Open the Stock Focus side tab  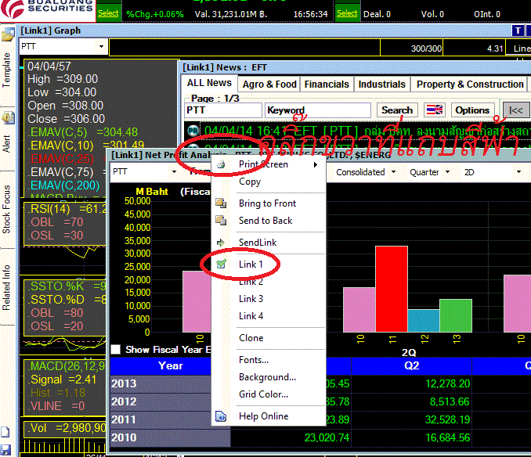tap(6, 210)
